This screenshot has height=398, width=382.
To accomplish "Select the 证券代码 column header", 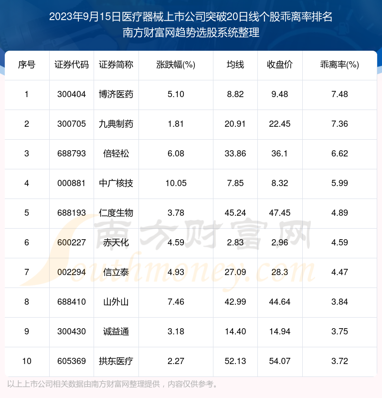I will (x=72, y=65).
